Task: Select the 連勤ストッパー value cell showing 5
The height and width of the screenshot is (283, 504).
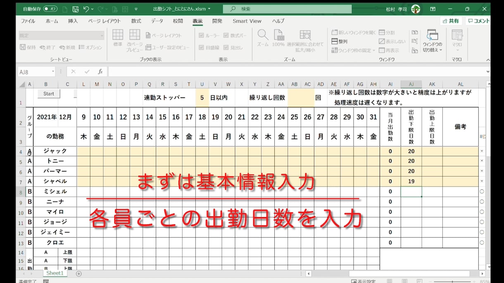Action: tap(202, 98)
